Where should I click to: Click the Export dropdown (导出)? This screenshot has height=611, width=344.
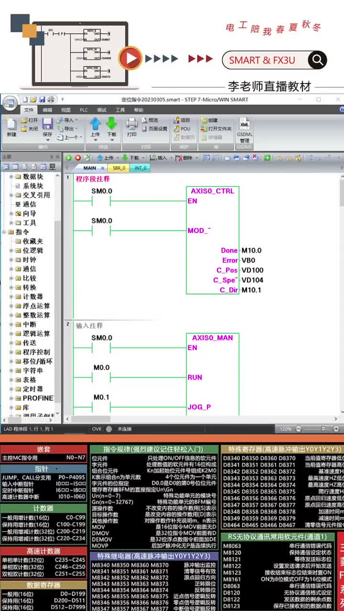[x=67, y=128]
